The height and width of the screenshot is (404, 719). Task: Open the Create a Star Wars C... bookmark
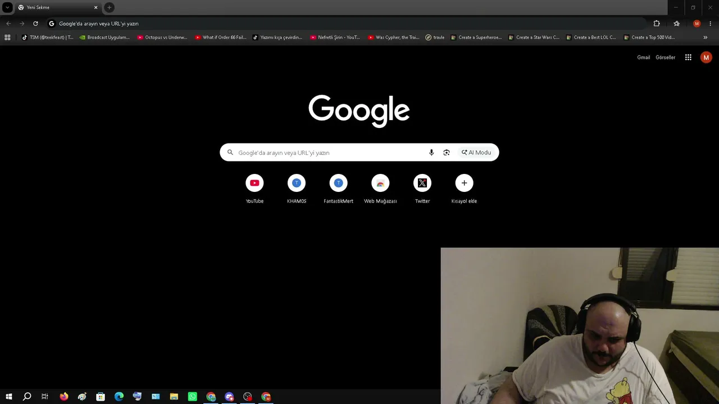[x=534, y=38]
